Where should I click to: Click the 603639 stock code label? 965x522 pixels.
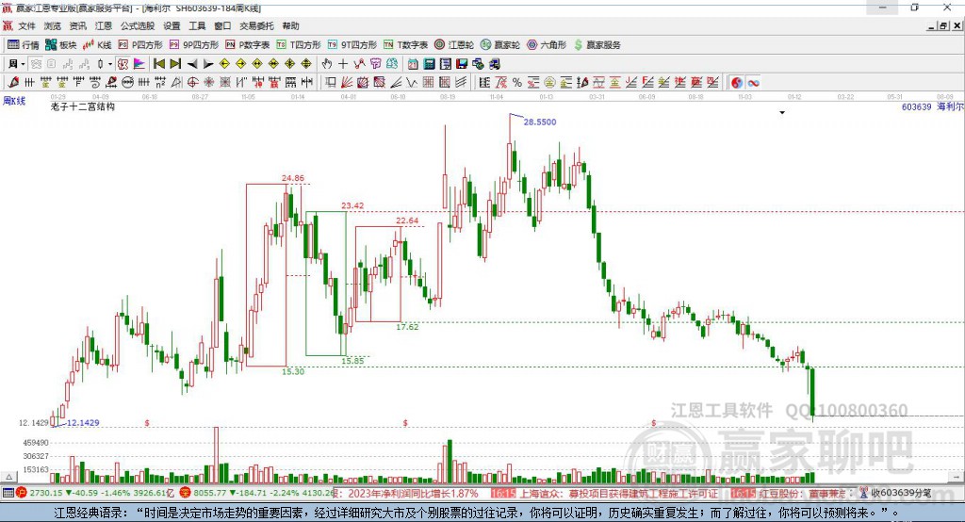pyautogui.click(x=916, y=107)
